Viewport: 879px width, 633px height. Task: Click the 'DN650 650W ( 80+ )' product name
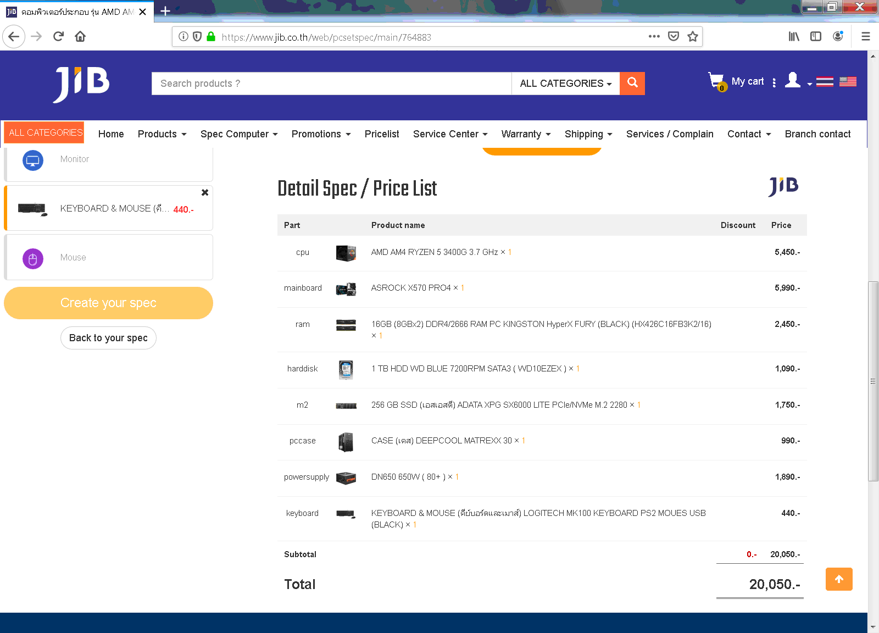408,477
